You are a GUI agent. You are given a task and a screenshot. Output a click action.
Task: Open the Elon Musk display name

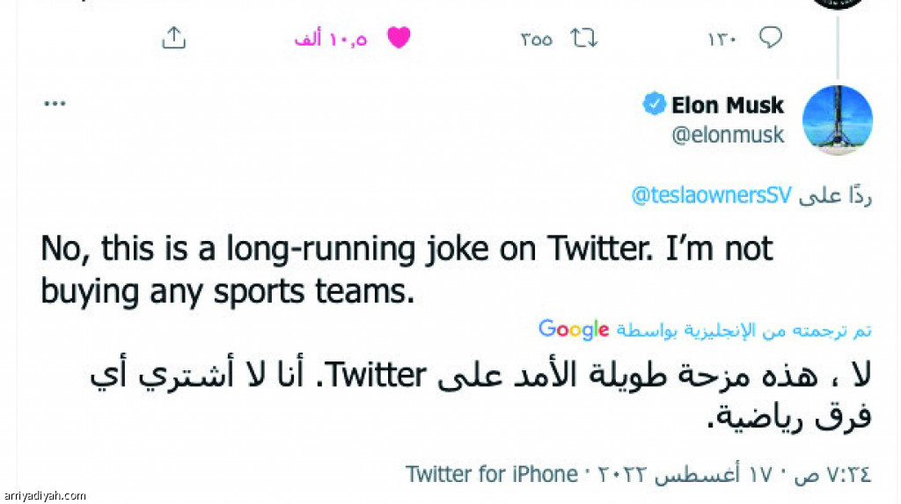pos(727,106)
